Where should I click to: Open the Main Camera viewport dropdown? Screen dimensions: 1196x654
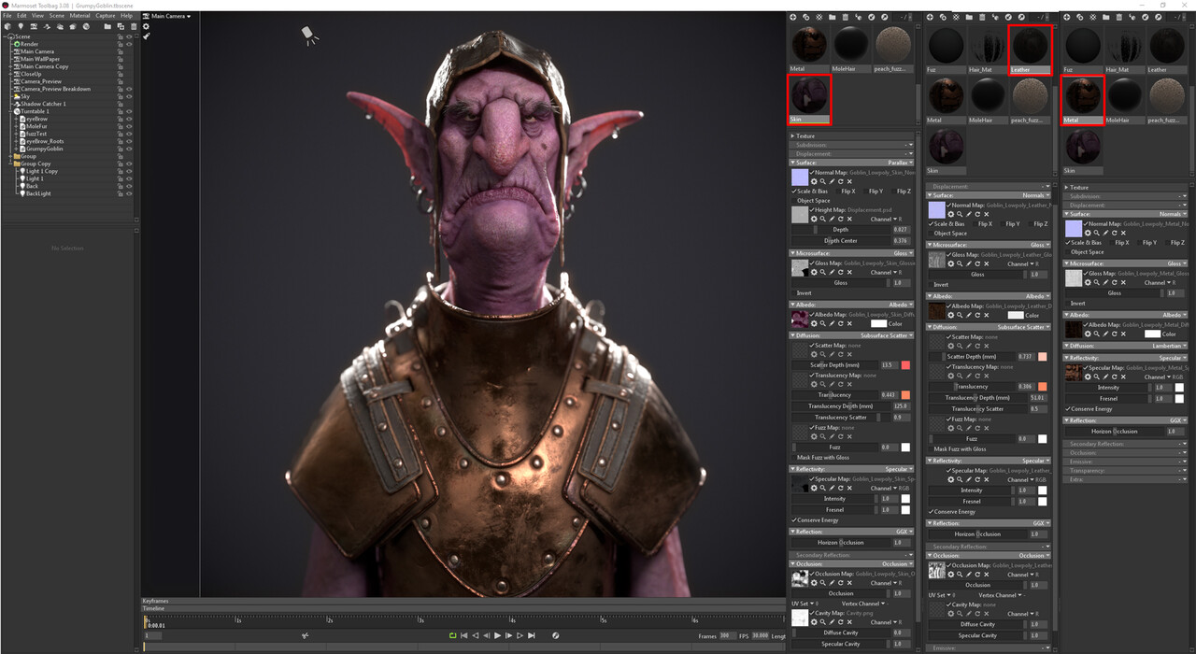pyautogui.click(x=168, y=16)
